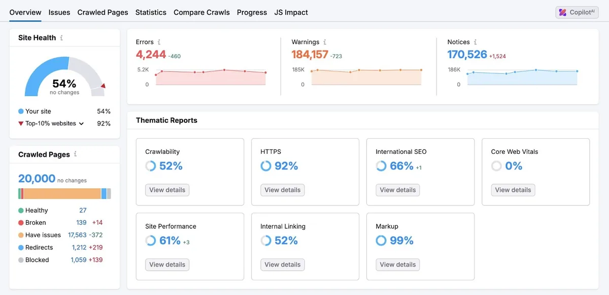Click the info icon beside Site Health
Screen dimensions: 609x295
62,37
